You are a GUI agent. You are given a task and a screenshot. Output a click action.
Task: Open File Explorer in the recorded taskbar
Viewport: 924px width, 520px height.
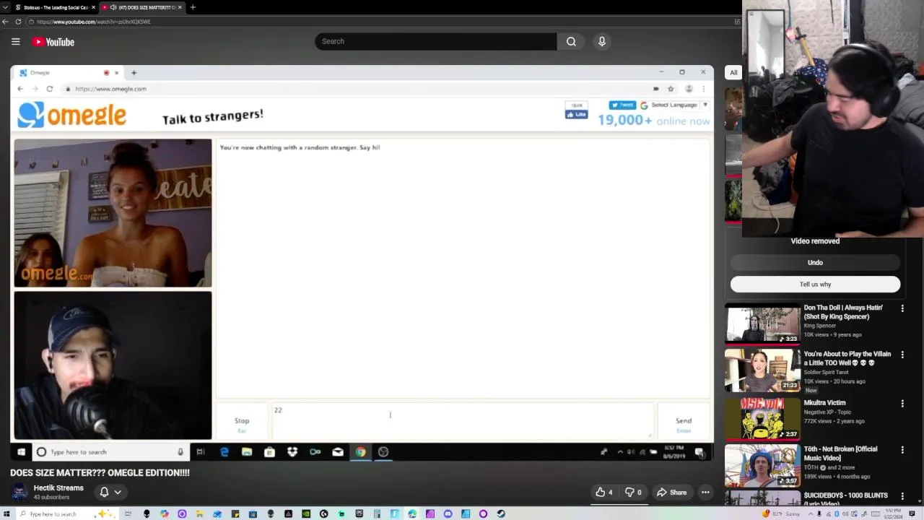[247, 452]
